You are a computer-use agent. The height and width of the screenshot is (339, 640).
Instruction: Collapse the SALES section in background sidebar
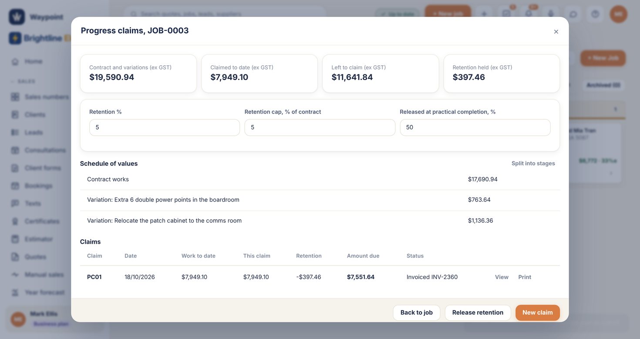point(24,81)
